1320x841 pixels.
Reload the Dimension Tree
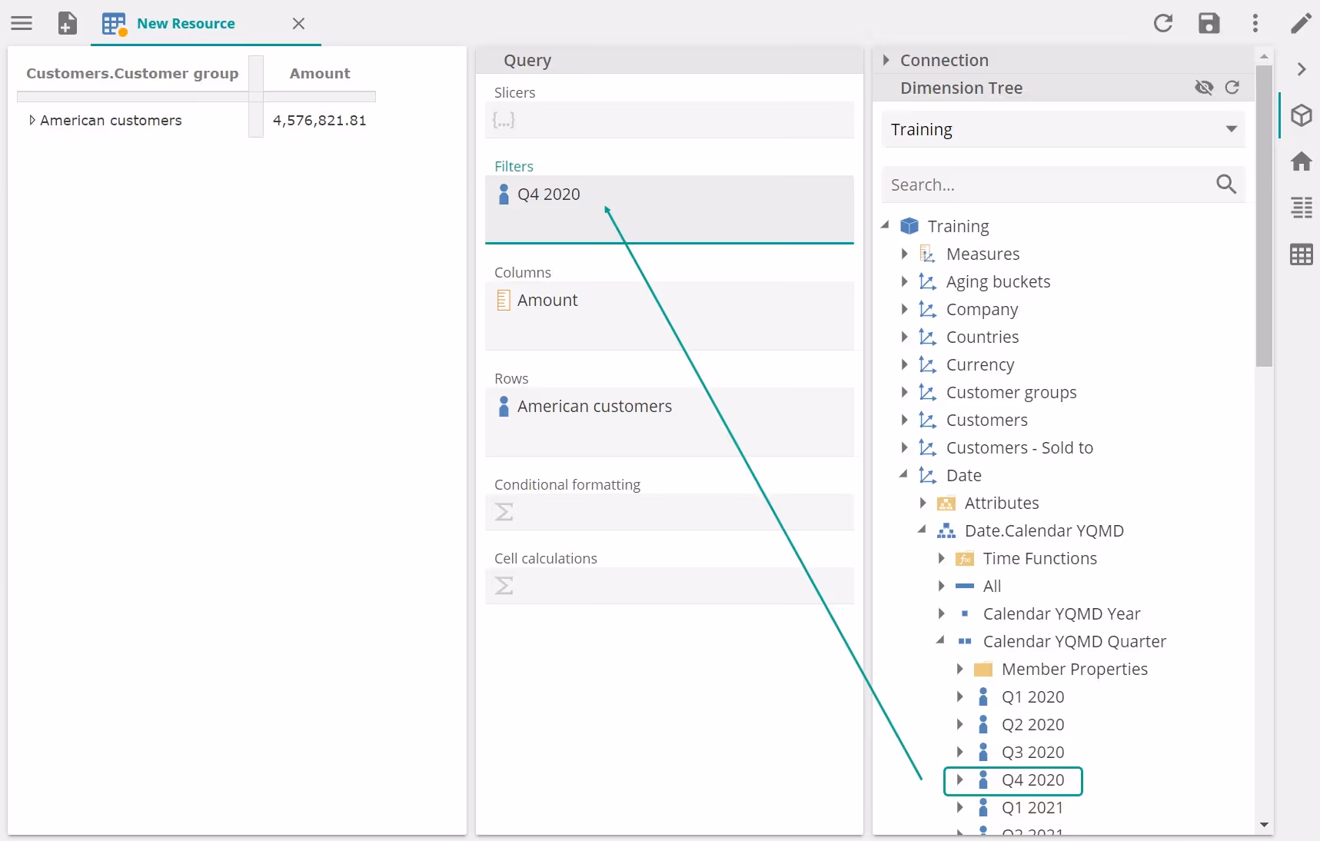pos(1232,88)
